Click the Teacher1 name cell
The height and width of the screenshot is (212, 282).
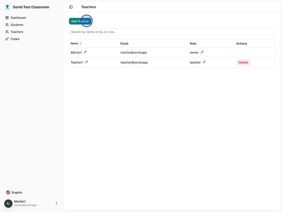click(x=77, y=62)
